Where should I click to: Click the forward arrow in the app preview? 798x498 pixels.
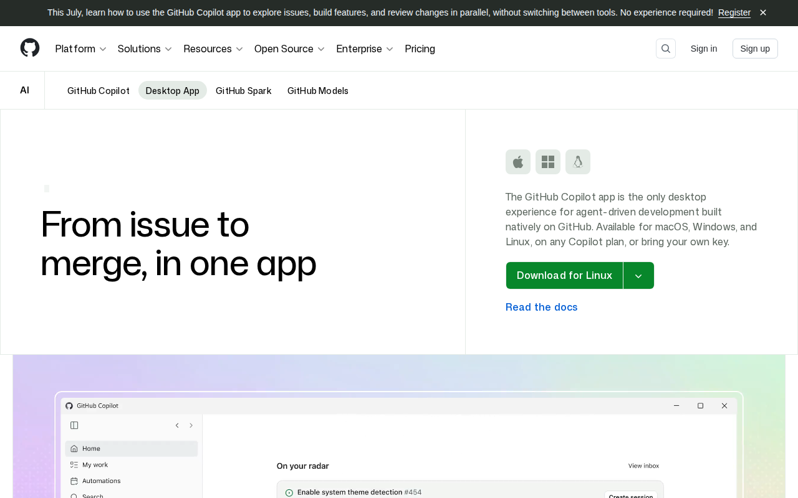(191, 425)
